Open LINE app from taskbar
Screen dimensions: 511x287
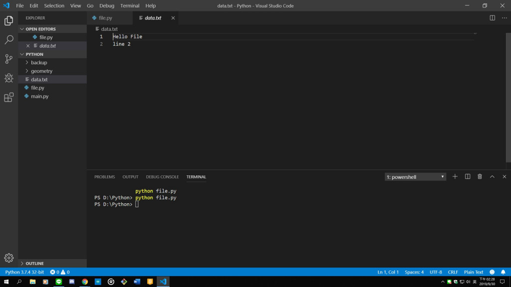point(59,282)
